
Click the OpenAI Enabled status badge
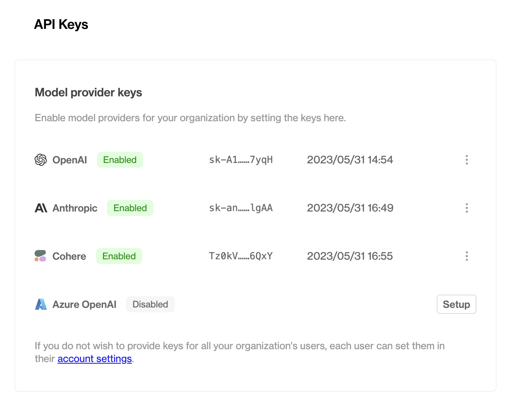(x=120, y=160)
